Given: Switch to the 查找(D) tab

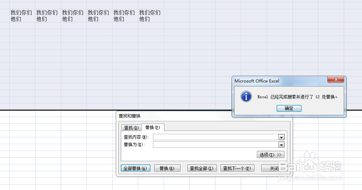Looking at the screenshot, I should click(131, 127).
